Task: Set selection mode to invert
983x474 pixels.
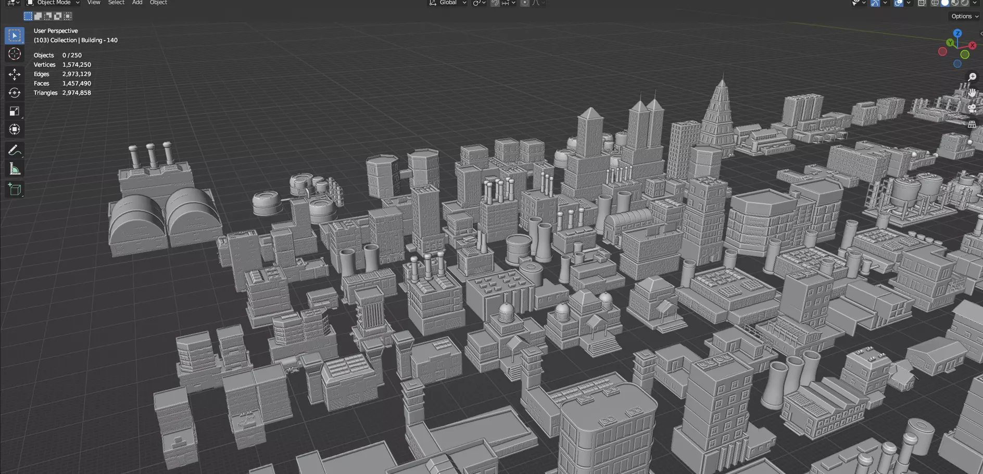Action: pos(58,16)
